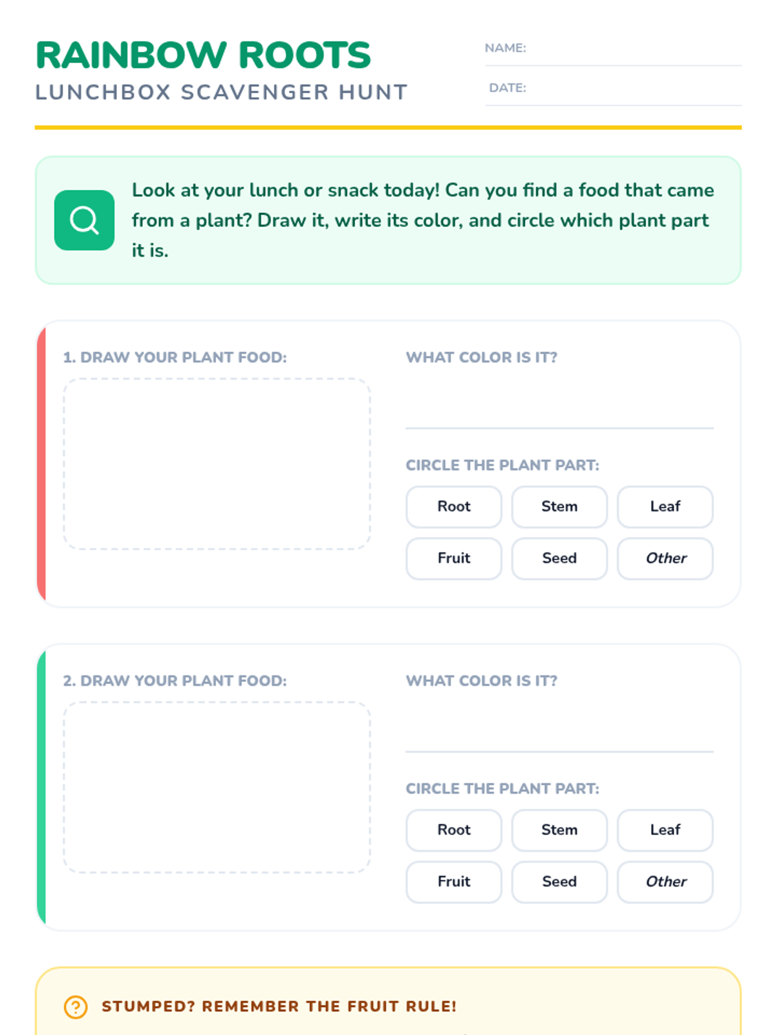
Task: Choose Other in section 2
Action: (665, 882)
